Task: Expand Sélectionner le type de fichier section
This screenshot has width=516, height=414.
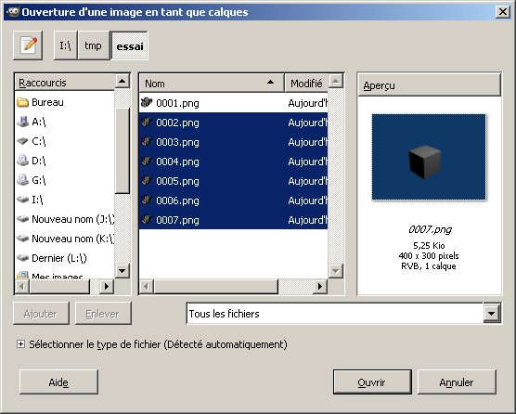Action: pyautogui.click(x=20, y=344)
